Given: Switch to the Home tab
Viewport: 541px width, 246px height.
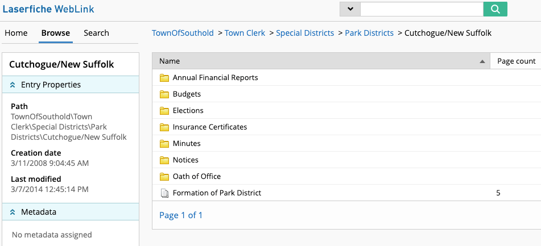Looking at the screenshot, I should (x=16, y=33).
